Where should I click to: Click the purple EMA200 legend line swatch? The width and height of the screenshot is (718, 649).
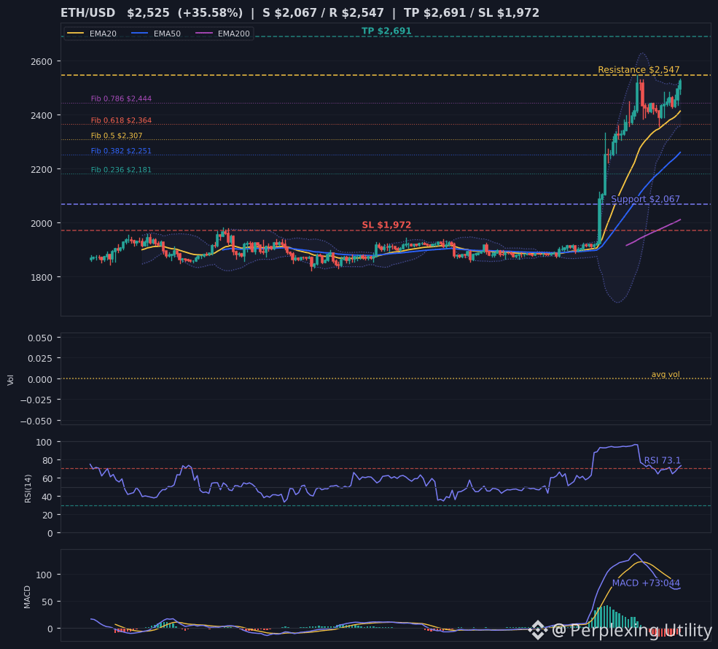pos(204,34)
